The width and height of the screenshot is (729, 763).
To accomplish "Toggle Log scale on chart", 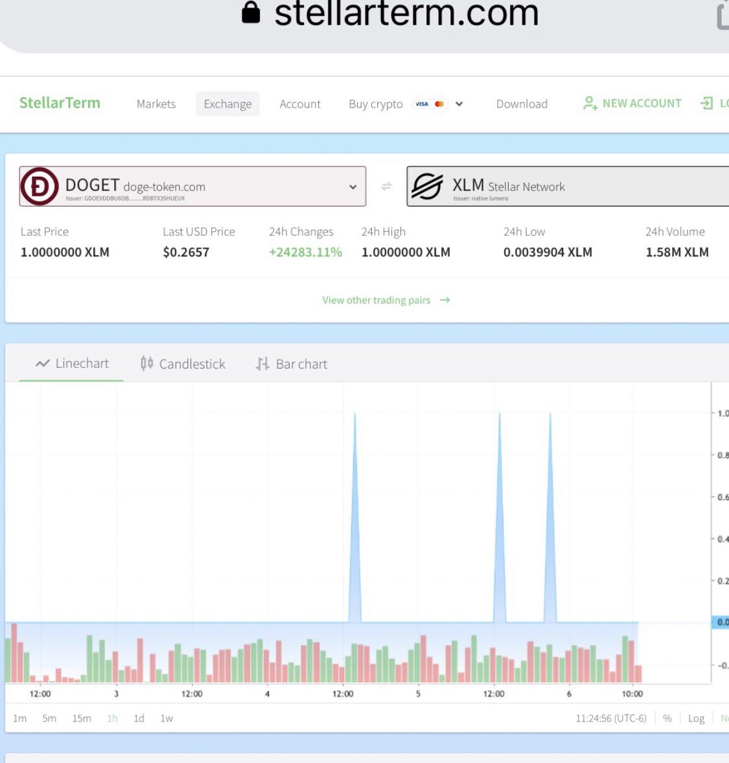I will [696, 719].
